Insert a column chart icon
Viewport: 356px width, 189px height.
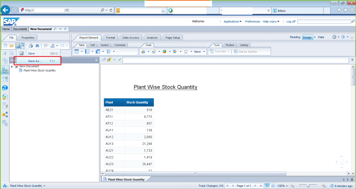[143, 52]
